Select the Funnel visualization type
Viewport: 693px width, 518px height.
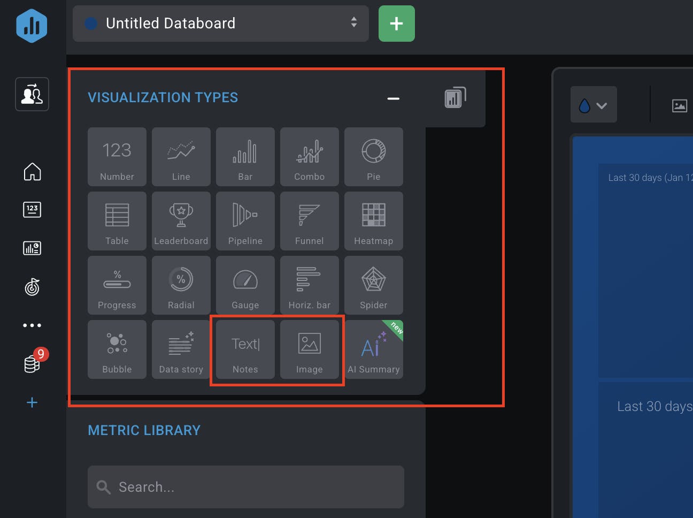pos(309,221)
